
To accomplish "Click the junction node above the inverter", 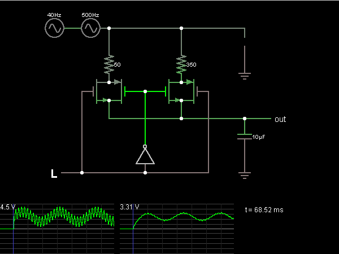I will click(145, 91).
